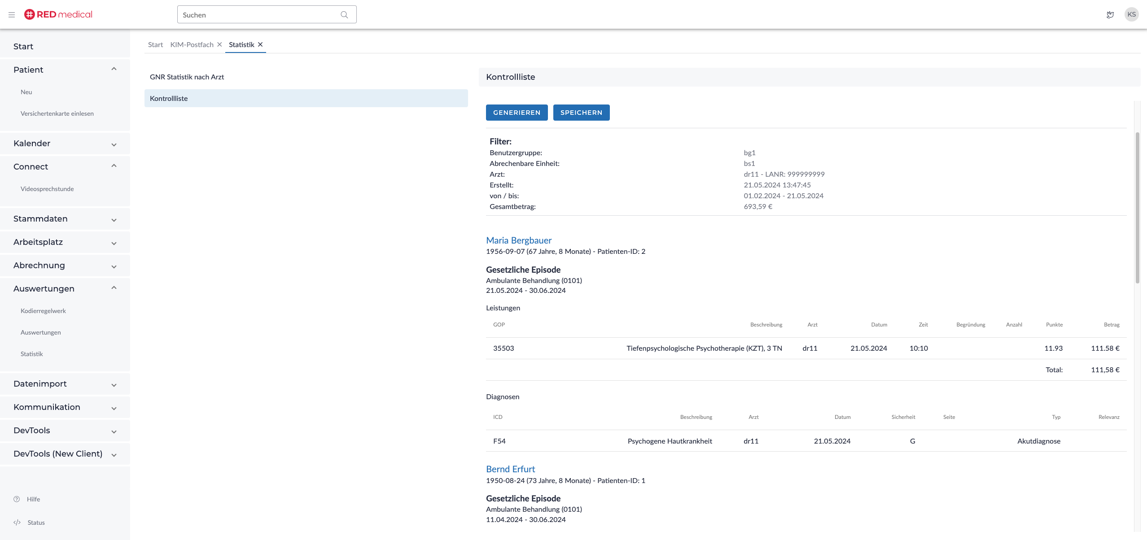Open patient Maria Bergbauer link

519,240
